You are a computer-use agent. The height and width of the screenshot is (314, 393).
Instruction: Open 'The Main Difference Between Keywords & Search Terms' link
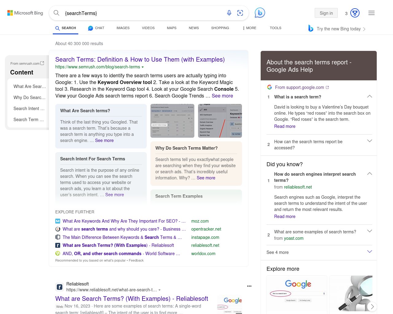[x=122, y=237]
